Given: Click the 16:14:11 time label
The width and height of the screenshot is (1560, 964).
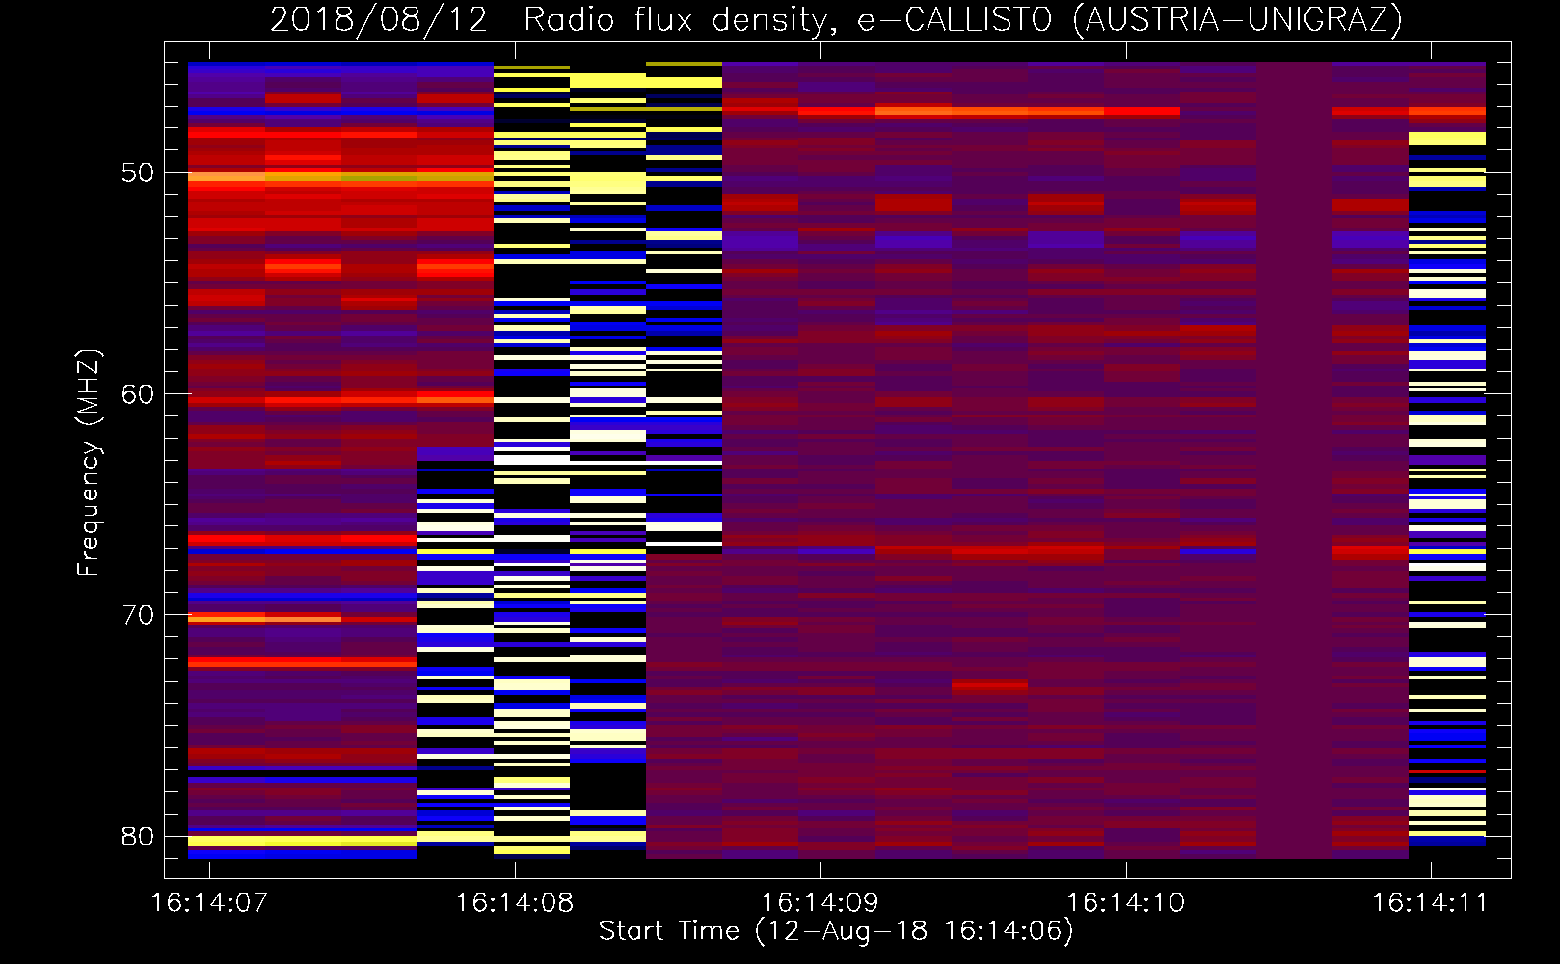Looking at the screenshot, I should (x=1431, y=902).
